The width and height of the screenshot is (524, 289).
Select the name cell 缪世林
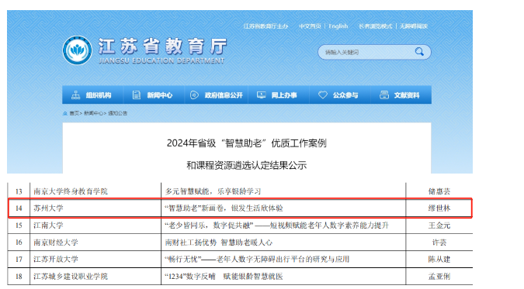click(439, 208)
